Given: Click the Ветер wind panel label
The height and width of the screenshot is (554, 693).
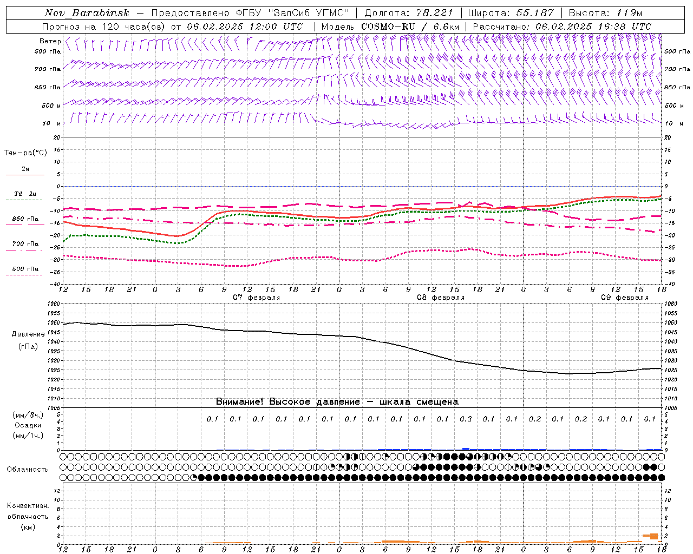Looking at the screenshot, I should [50, 41].
